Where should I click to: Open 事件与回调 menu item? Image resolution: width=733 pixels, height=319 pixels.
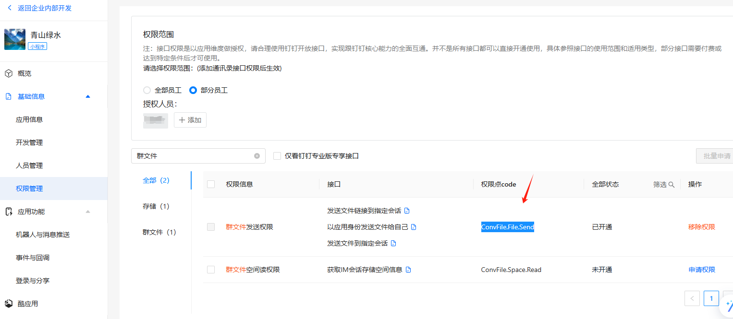click(x=33, y=258)
